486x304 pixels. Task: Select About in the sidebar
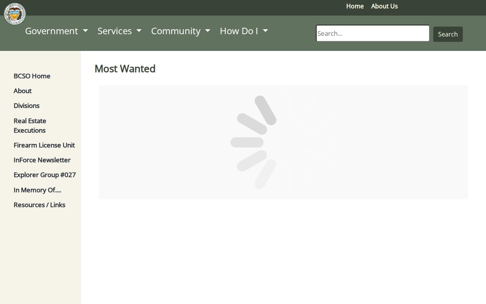click(x=22, y=91)
